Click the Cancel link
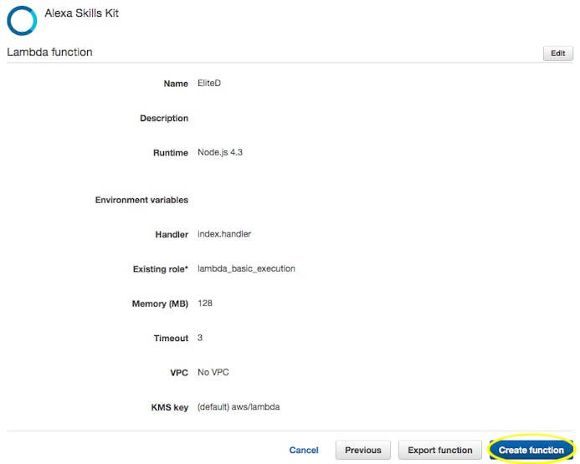This screenshot has height=464, width=580. [x=304, y=450]
